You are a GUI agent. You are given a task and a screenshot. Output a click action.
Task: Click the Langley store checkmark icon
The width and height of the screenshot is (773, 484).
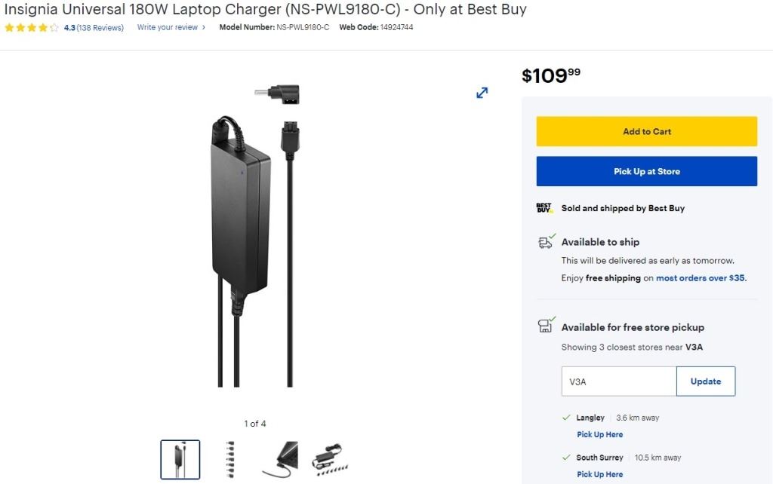click(x=566, y=418)
